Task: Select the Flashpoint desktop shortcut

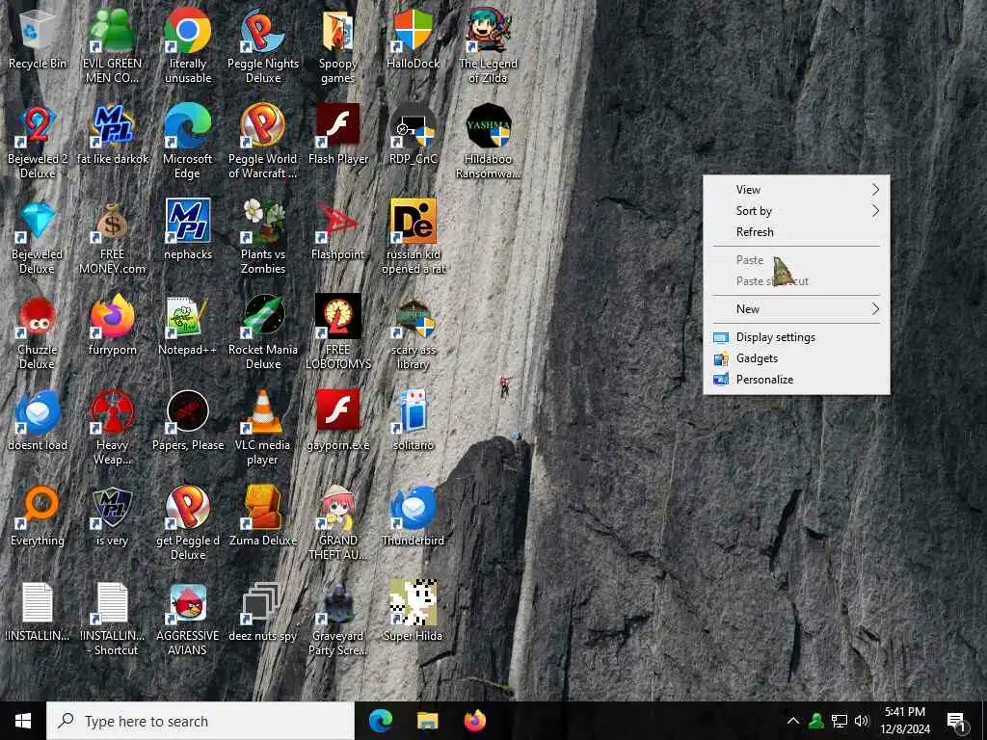Action: tap(338, 230)
